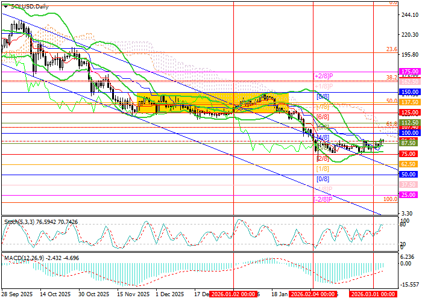Screen dimensions: 422x301
Task: Click the 15 Nov 2025 date label
Action: tap(133, 294)
